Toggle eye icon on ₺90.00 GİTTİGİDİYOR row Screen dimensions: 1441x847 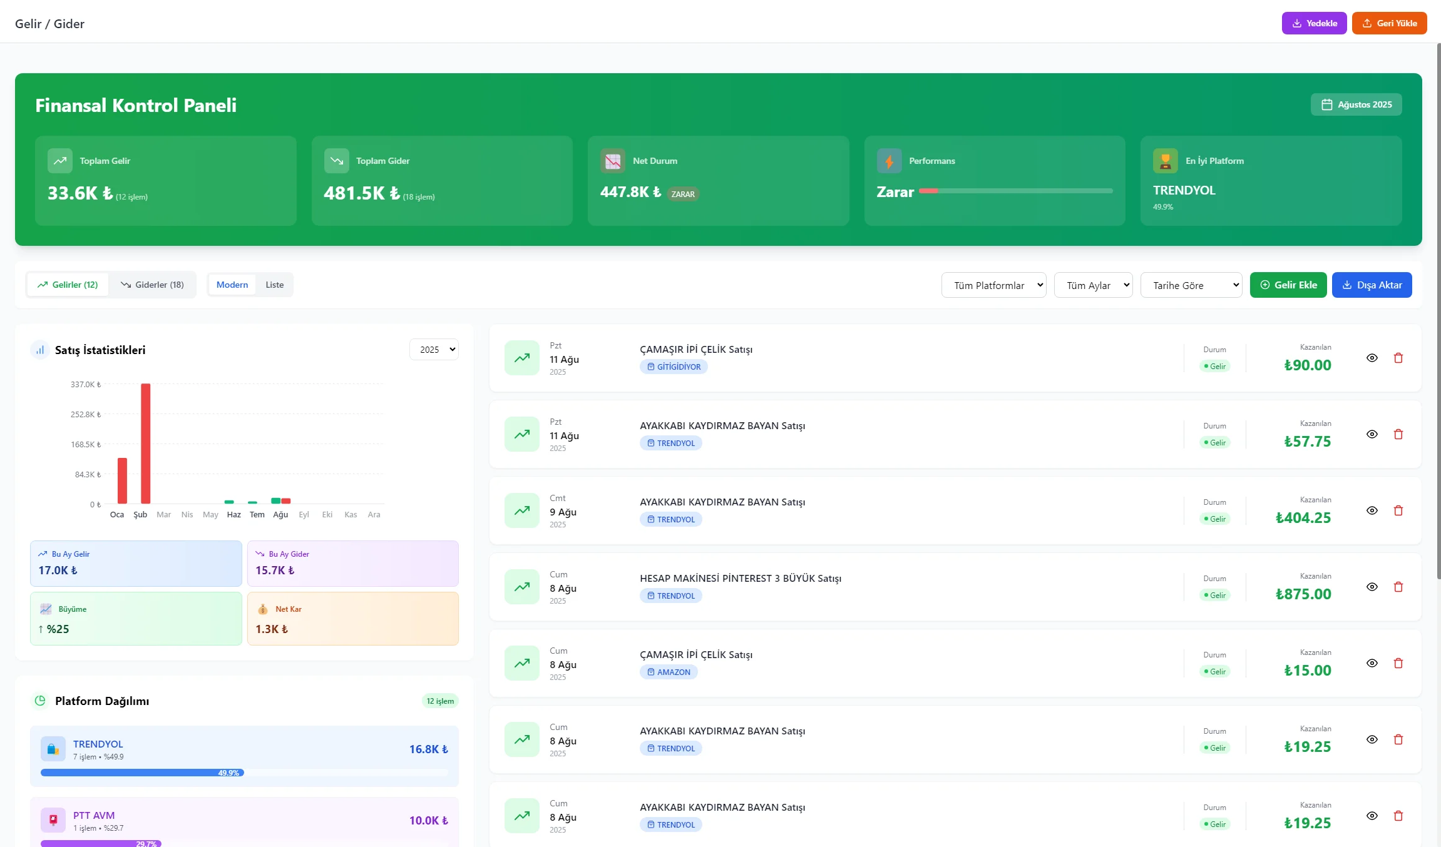pos(1372,358)
